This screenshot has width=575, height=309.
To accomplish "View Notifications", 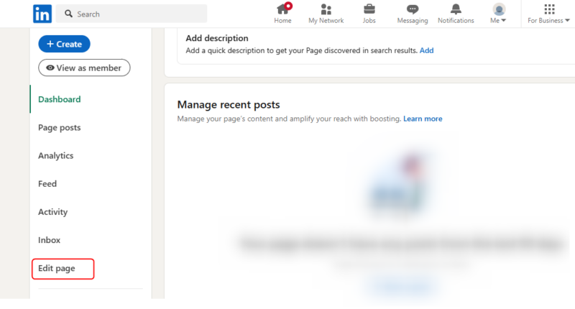I will pos(456,14).
